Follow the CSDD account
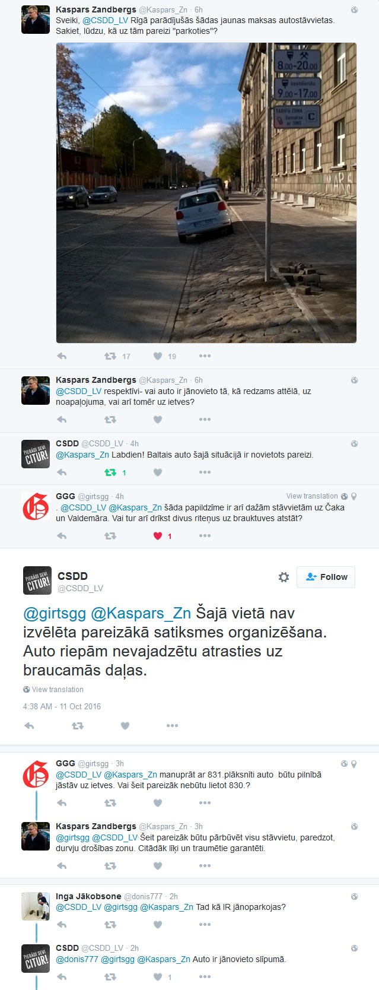The width and height of the screenshot is (379, 990). coord(326,577)
